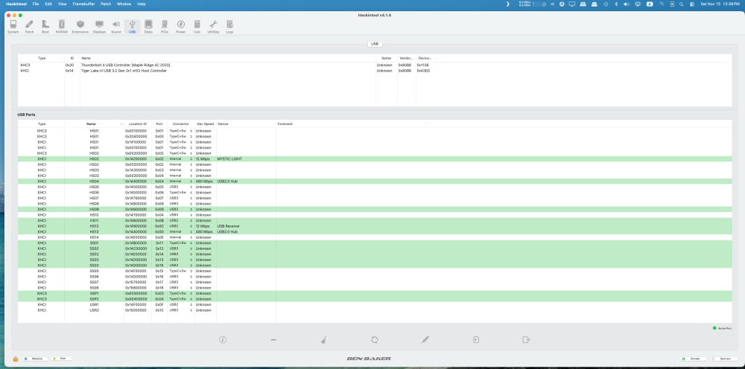The height and width of the screenshot is (369, 745).
Task: Open the File menu
Action: [36, 4]
